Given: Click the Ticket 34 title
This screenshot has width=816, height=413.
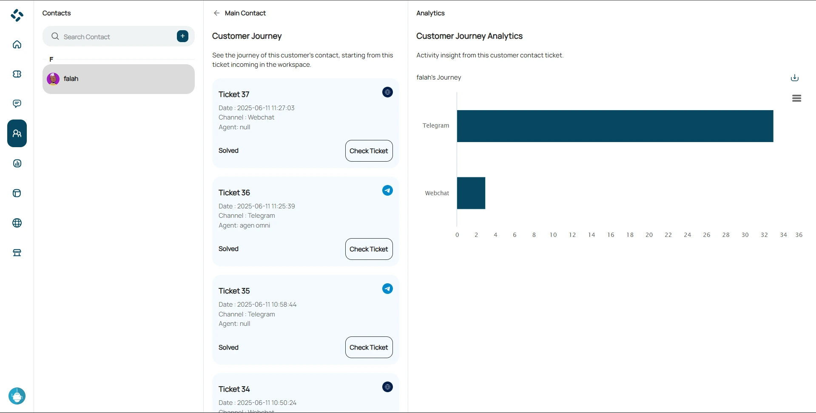Looking at the screenshot, I should [234, 389].
